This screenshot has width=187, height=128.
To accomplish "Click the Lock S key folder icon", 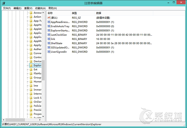I will [x=31, y=98].
